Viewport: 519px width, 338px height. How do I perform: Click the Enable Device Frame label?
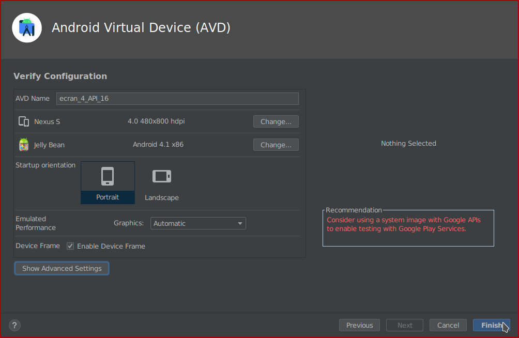pyautogui.click(x=111, y=247)
